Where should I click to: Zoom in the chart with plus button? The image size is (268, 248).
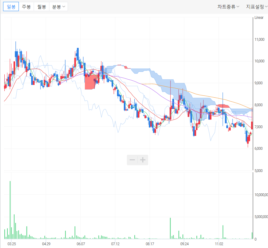tap(143, 160)
